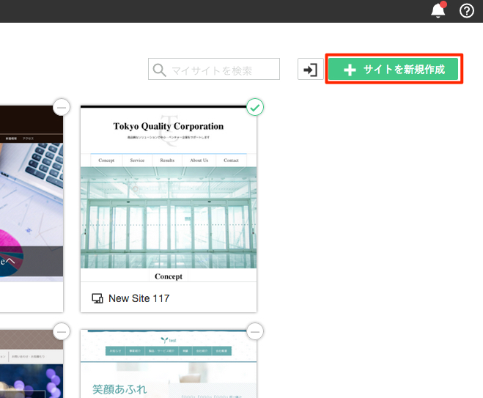Click Service in the Tokyo Quality preview menu

pos(137,161)
